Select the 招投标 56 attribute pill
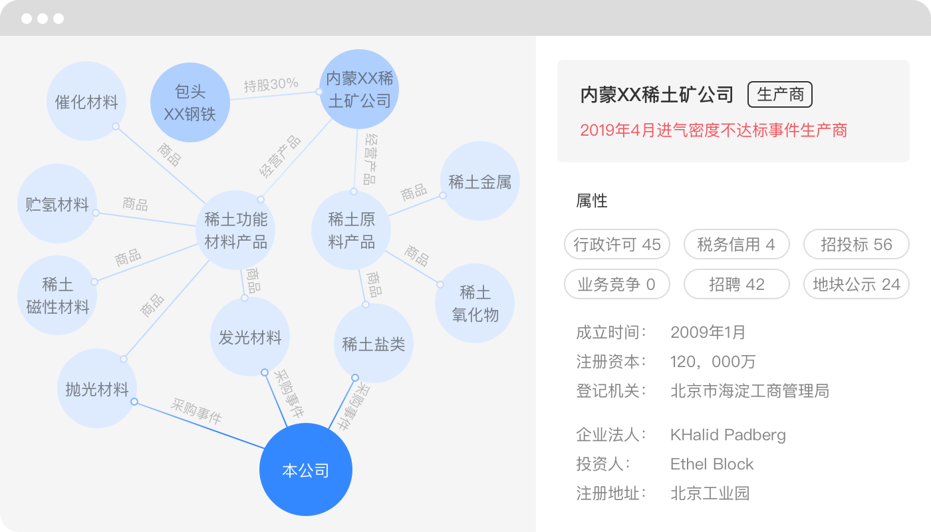931x532 pixels. click(856, 245)
